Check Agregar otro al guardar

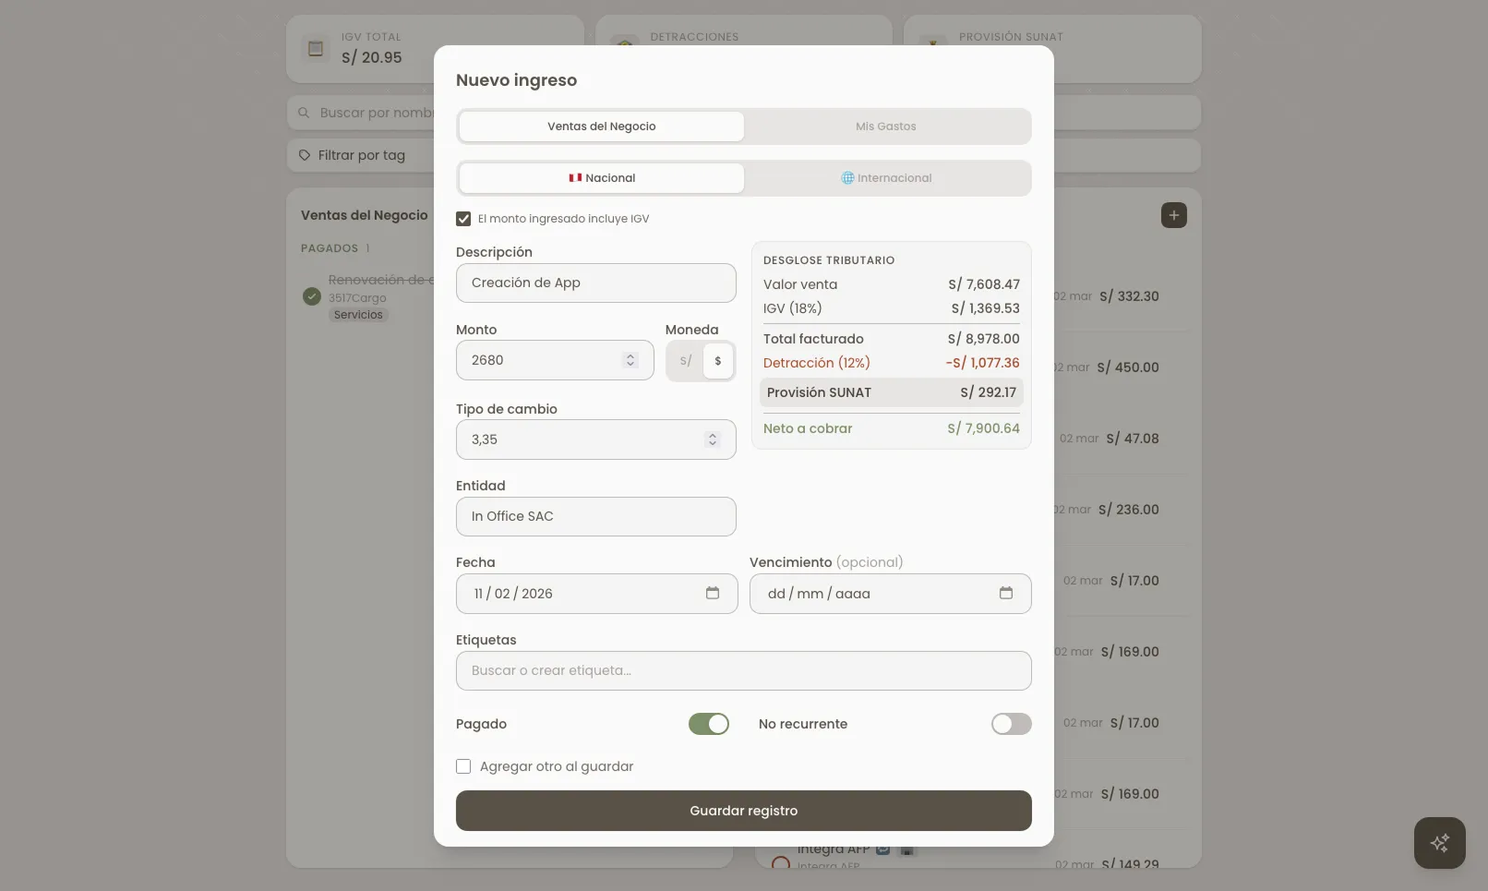click(x=463, y=766)
